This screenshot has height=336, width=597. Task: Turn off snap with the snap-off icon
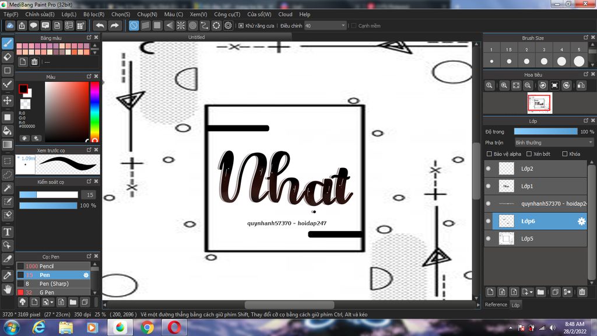tap(134, 26)
